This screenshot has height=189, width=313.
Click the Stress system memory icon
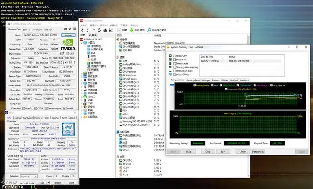pos(170,67)
